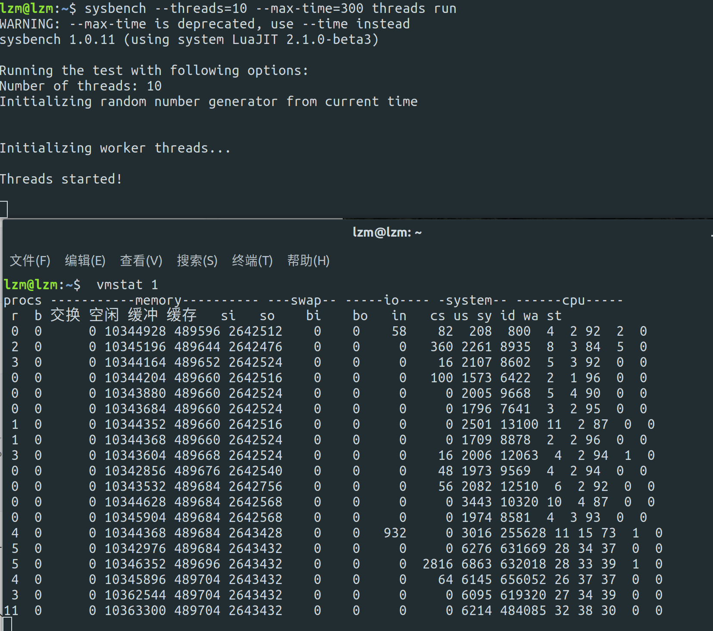Open the 终端(T) menu
The image size is (713, 631).
coord(252,260)
